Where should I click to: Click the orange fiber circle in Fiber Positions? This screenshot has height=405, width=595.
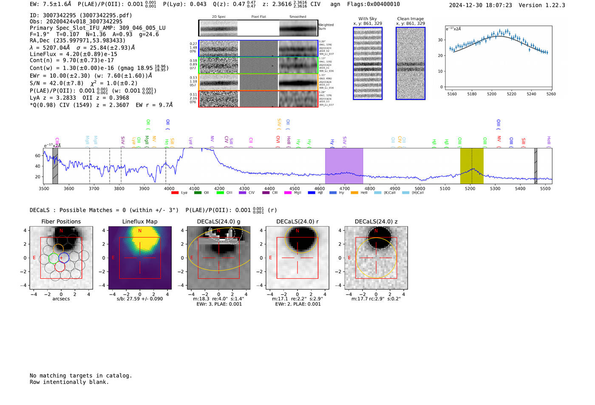tap(59, 249)
